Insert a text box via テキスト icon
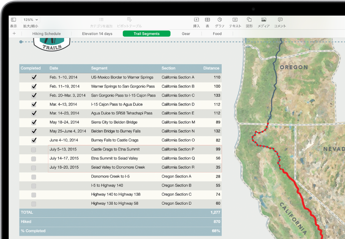345x239 pixels. 235,20
